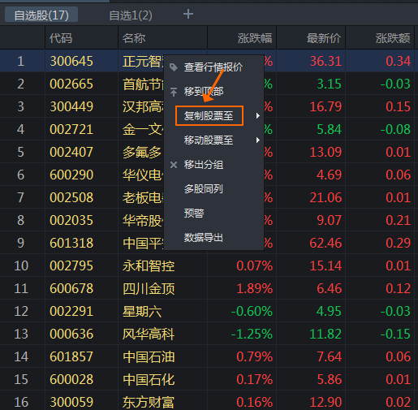Click the price 21.06 in row 7

(325, 197)
